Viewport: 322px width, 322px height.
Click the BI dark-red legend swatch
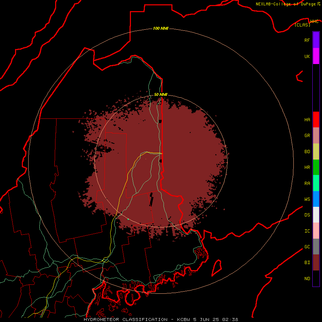click(316, 263)
